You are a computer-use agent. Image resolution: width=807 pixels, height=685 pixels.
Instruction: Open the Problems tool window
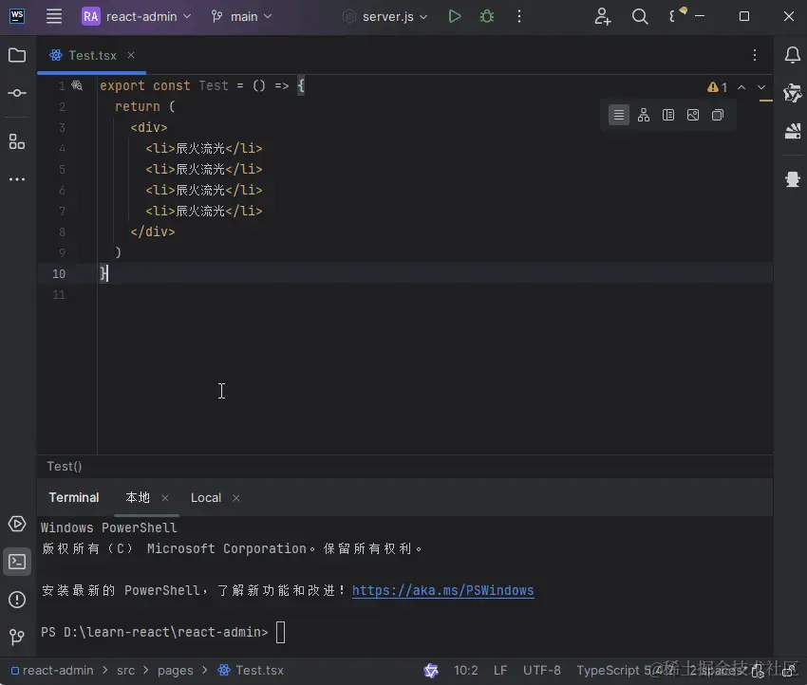point(17,600)
